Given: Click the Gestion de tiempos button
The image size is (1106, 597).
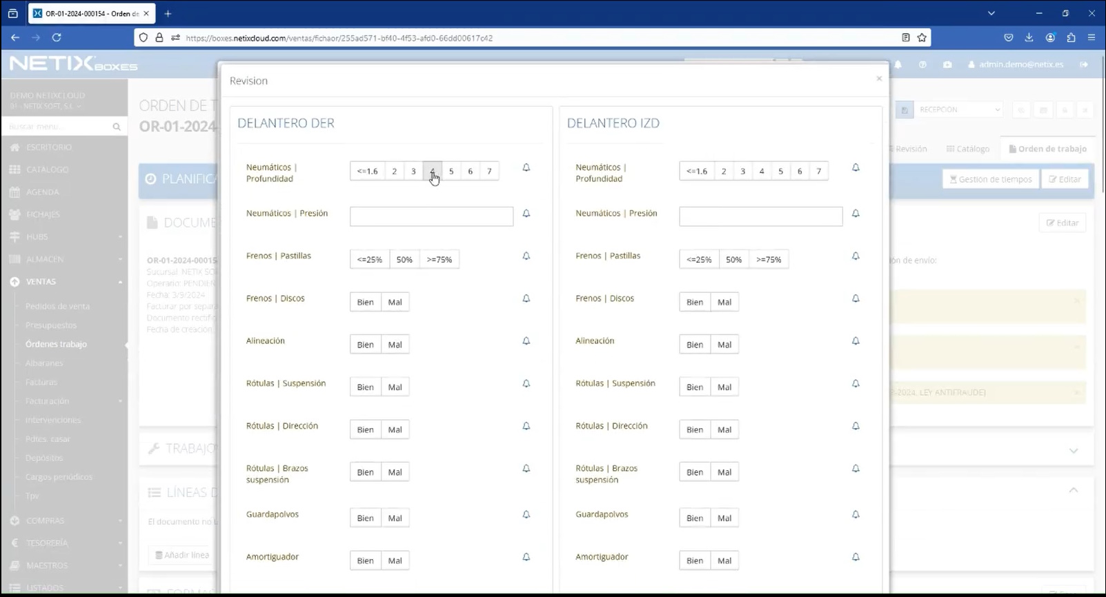Looking at the screenshot, I should click(x=991, y=179).
